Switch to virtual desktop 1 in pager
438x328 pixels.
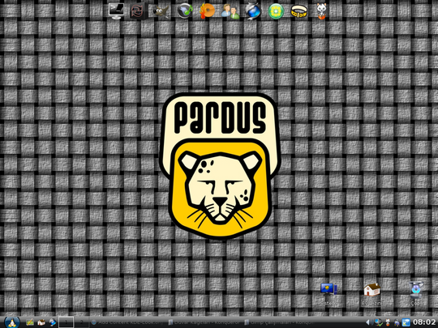(67, 322)
